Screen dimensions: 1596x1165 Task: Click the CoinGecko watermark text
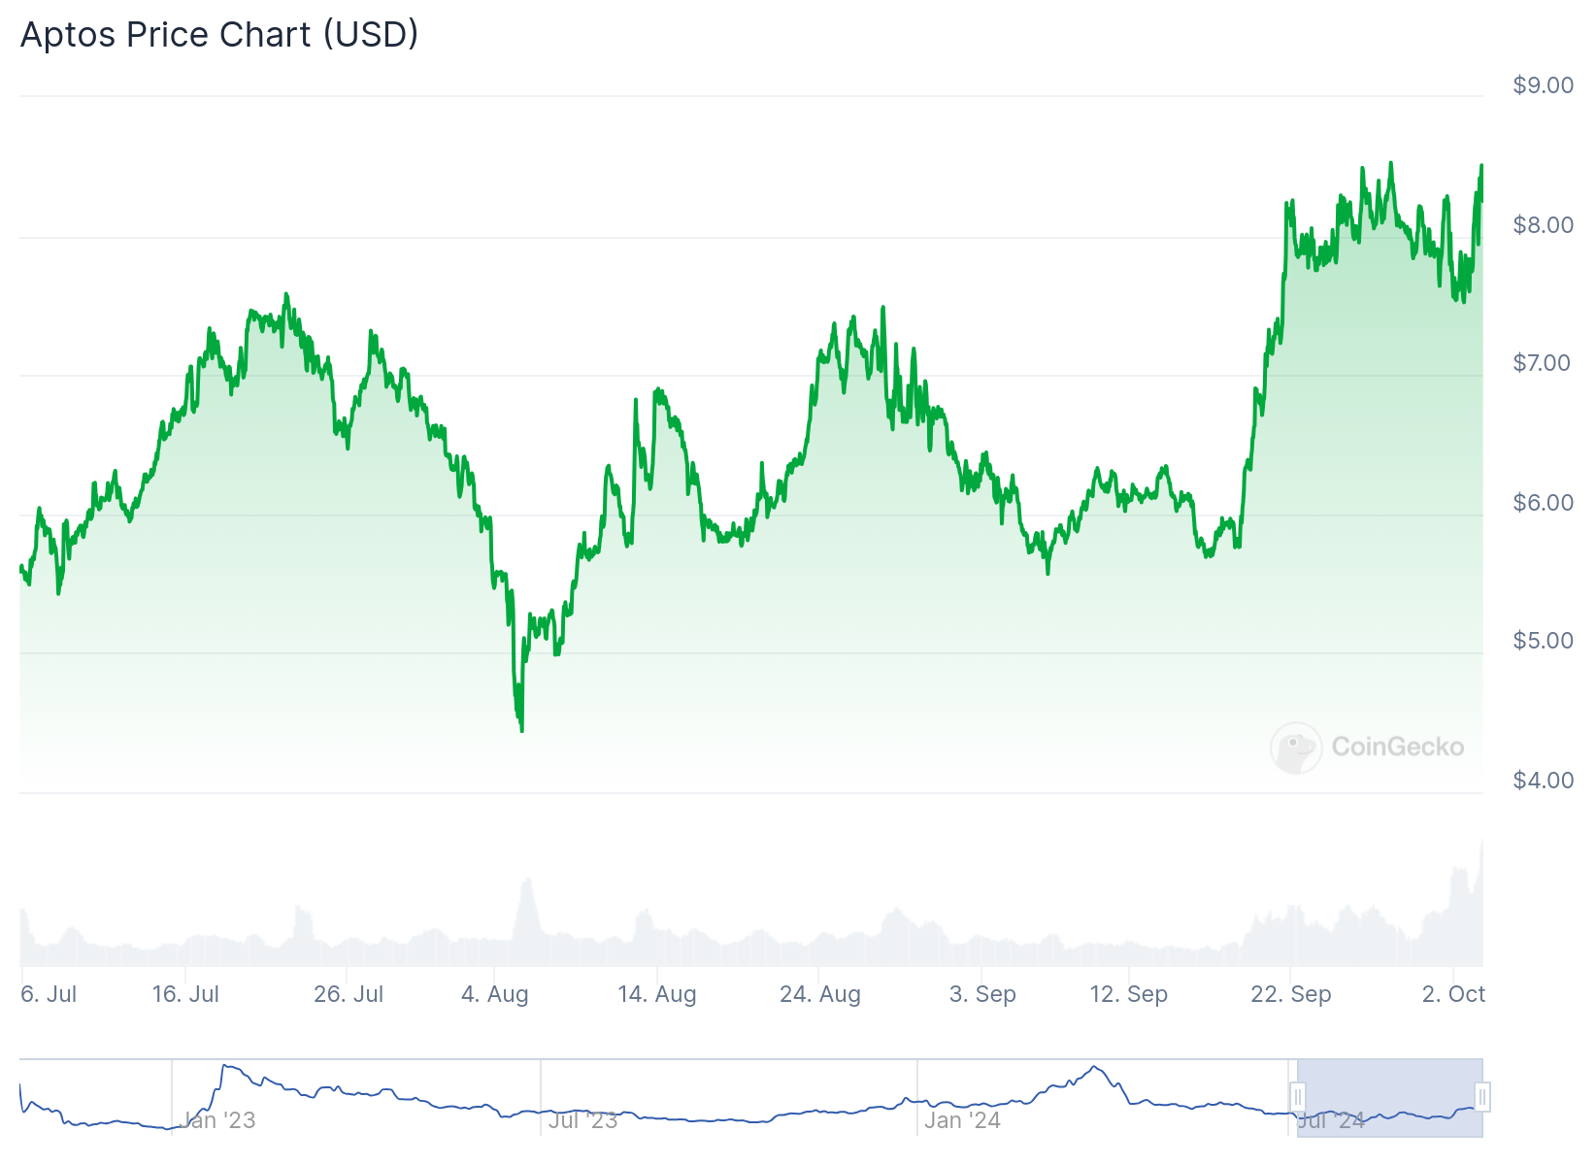(1397, 747)
